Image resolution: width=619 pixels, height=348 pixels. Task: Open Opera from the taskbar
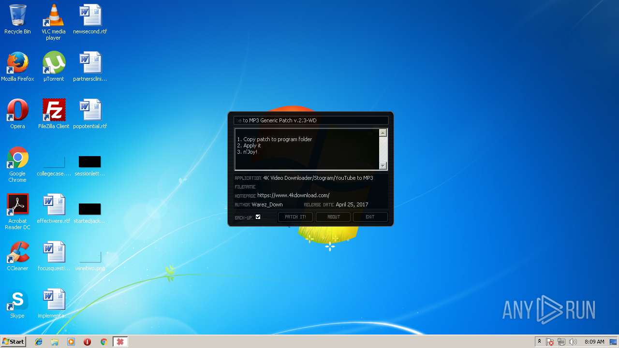click(87, 342)
